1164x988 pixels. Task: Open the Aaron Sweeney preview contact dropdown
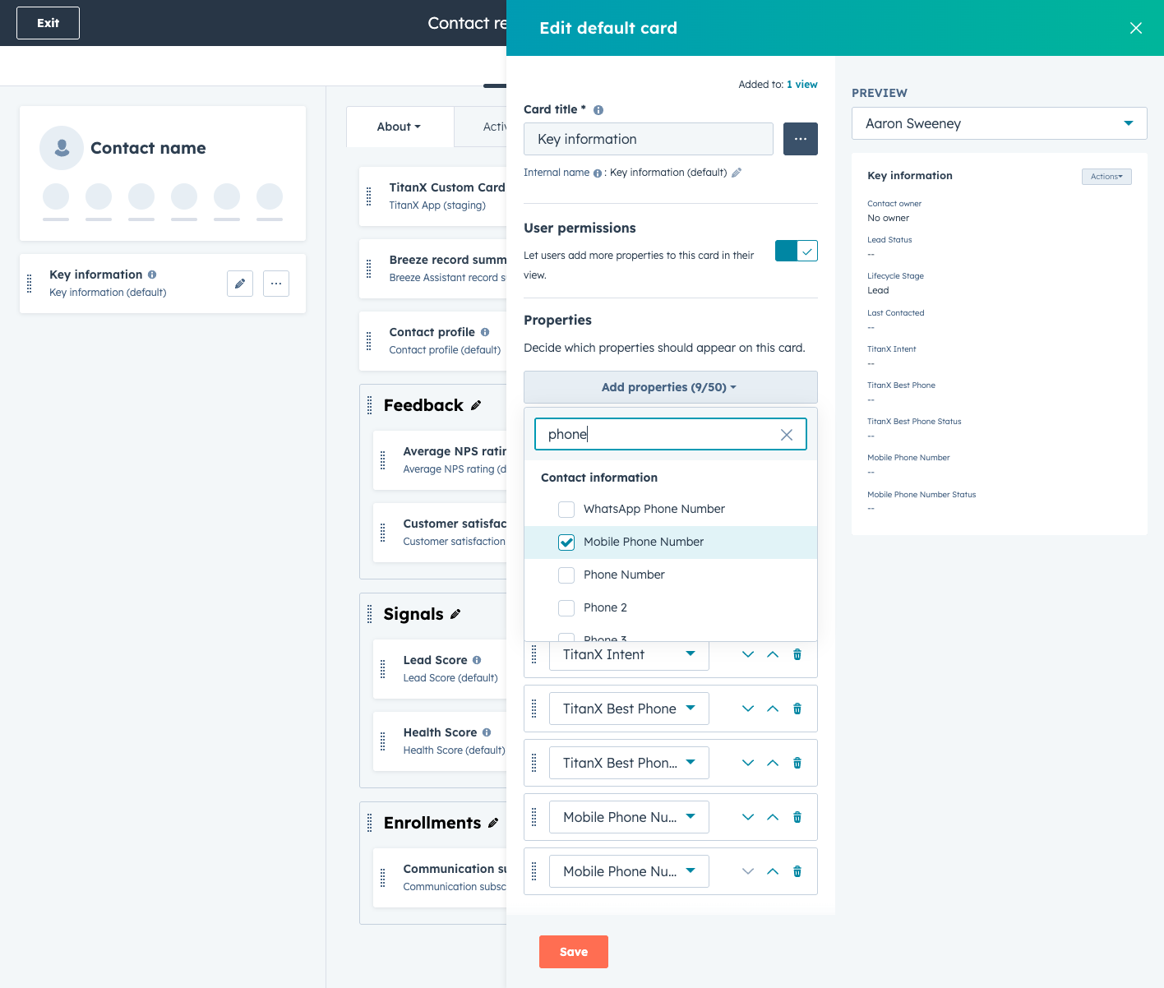1000,123
